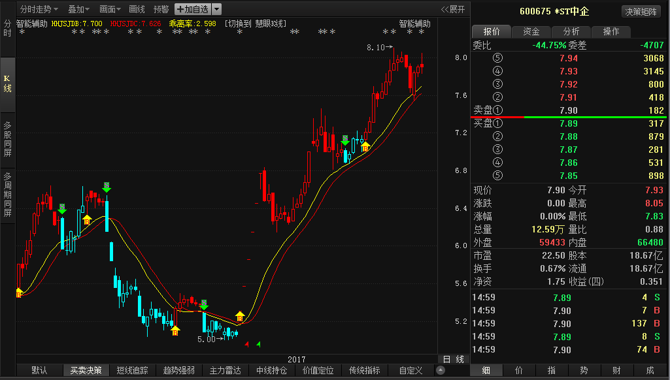Screen dimensions: 670x380
Task: Click the 切换到慧眼K线 link
Action: pyautogui.click(x=255, y=24)
